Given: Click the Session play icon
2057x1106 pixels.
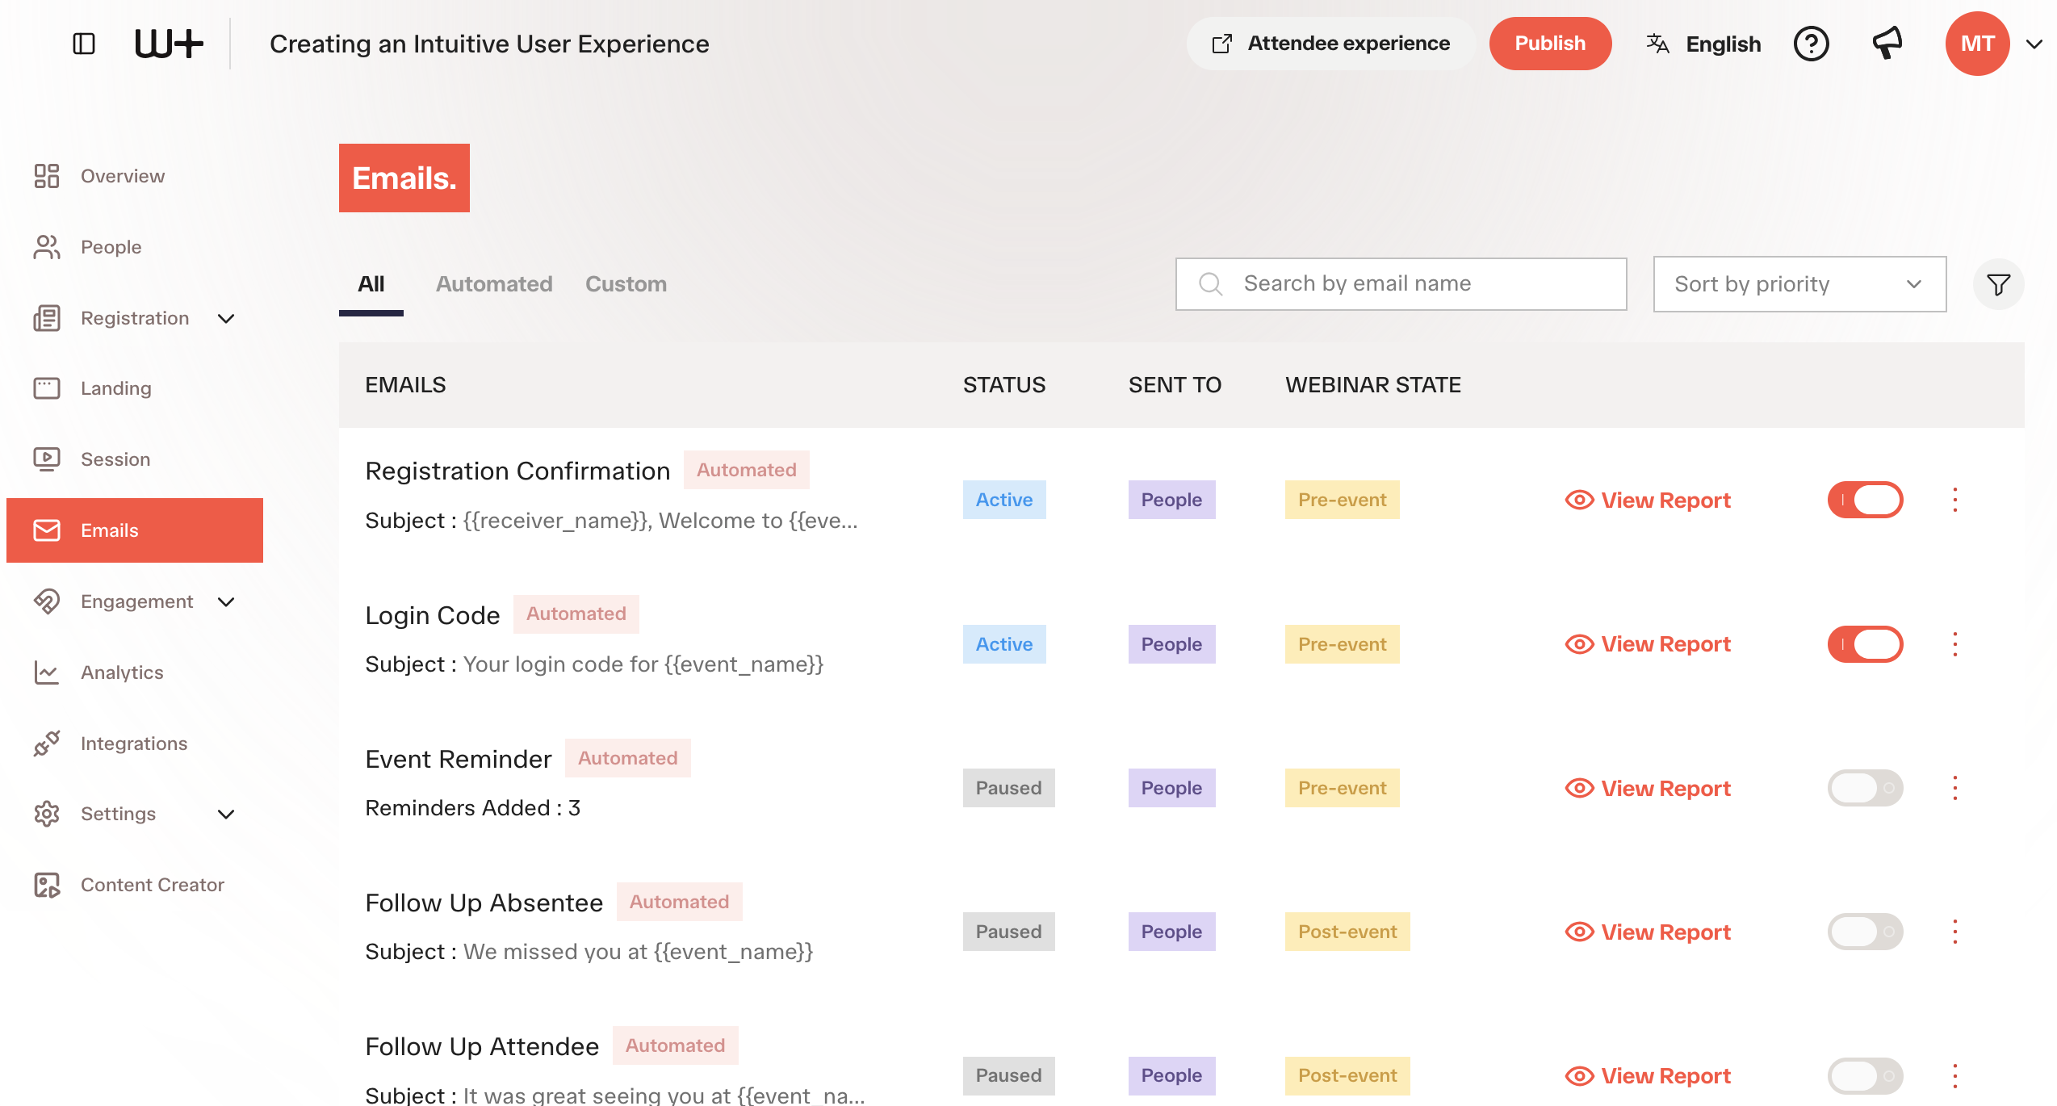Looking at the screenshot, I should coord(47,459).
